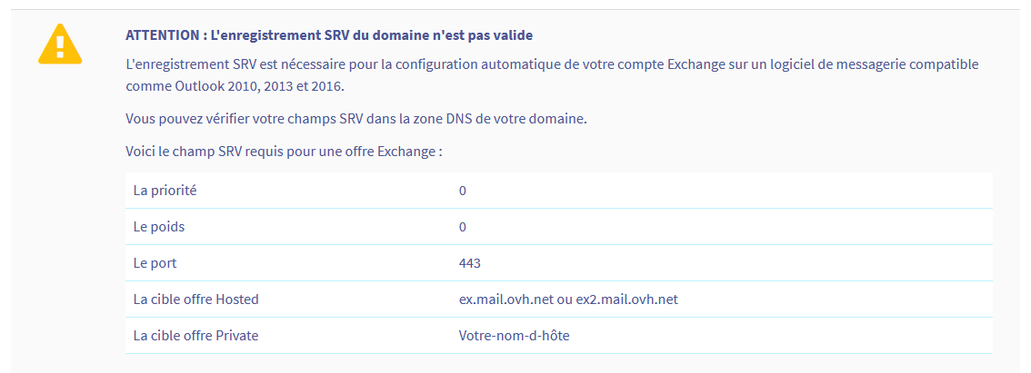Image resolution: width=1031 pixels, height=373 pixels.
Task: Click the 'La cible offre Hosted' label
Action: tap(195, 299)
